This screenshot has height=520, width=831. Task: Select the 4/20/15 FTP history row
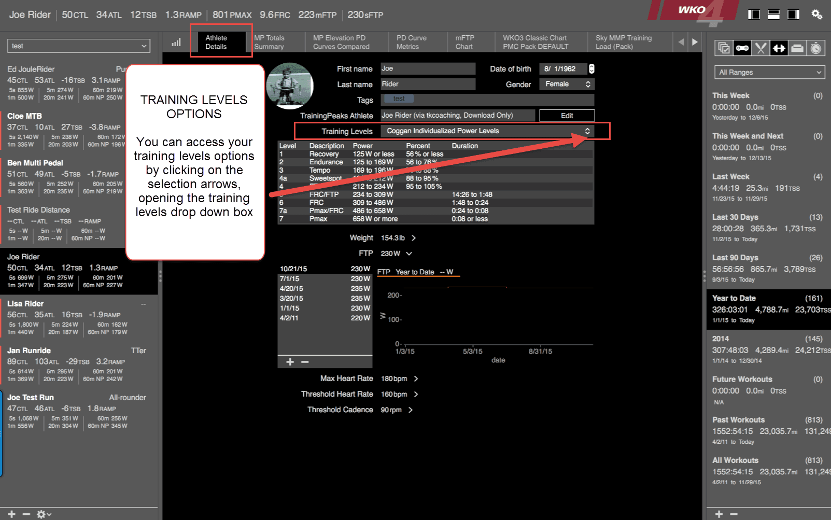tap(325, 289)
